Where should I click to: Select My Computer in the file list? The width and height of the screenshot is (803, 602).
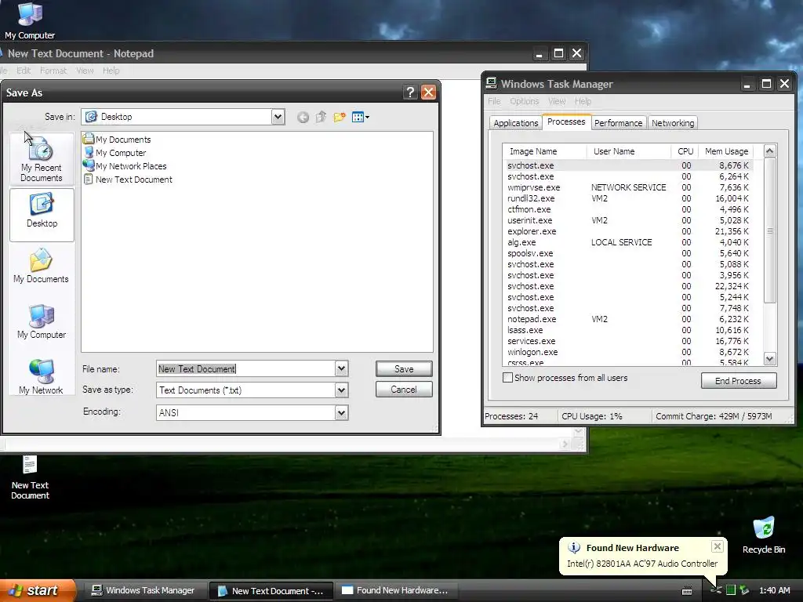click(115, 153)
